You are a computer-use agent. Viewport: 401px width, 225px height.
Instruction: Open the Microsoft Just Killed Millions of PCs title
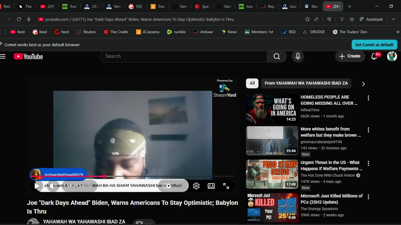[x=331, y=199]
